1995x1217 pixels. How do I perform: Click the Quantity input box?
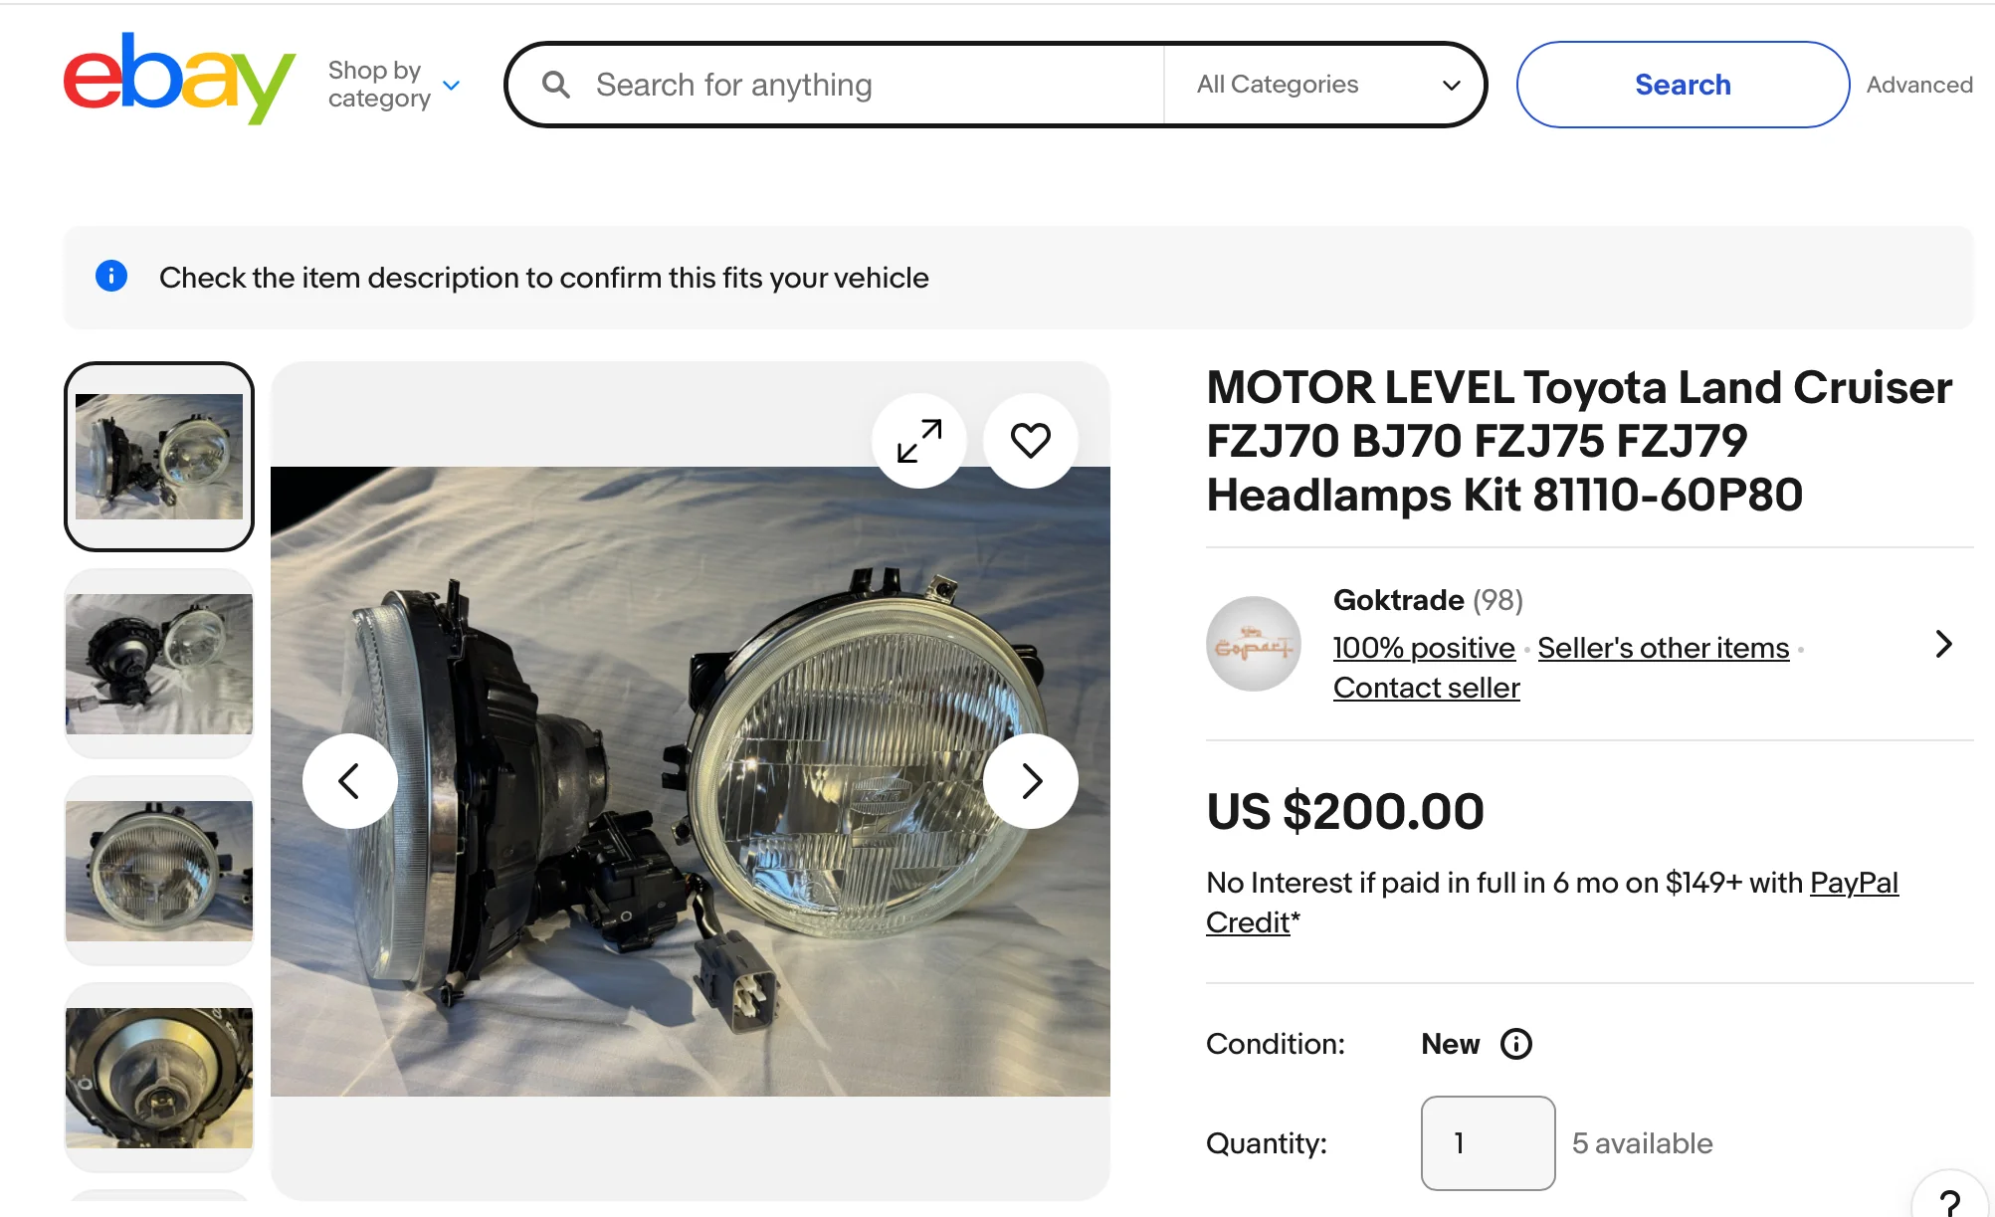point(1488,1143)
